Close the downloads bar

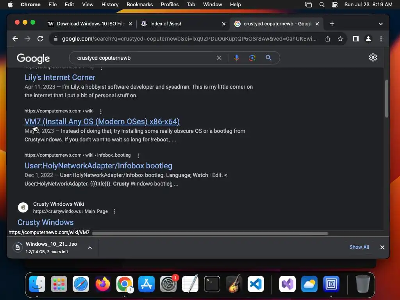coord(382,247)
